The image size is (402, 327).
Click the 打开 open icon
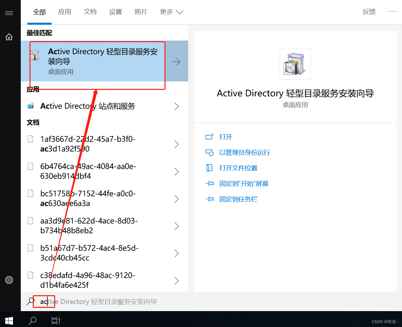coord(210,137)
